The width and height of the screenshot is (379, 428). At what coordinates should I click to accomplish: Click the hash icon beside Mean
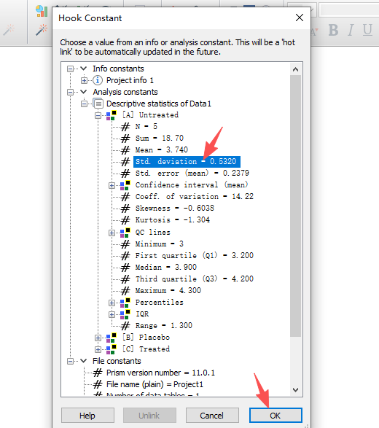[125, 150]
